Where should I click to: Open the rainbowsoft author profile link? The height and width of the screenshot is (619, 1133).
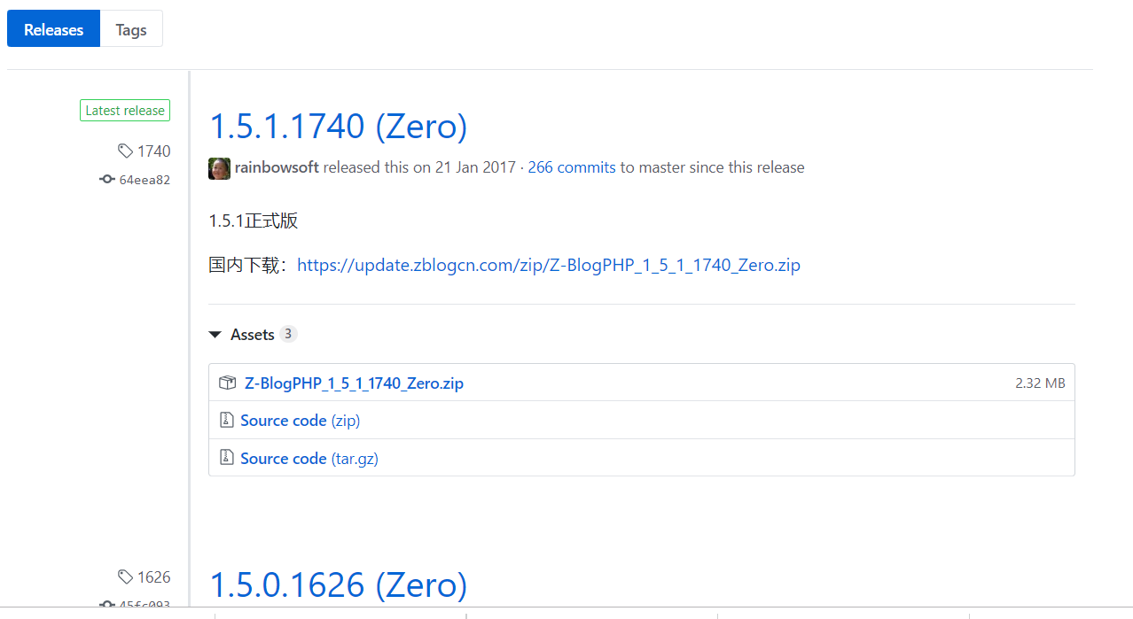(x=277, y=167)
